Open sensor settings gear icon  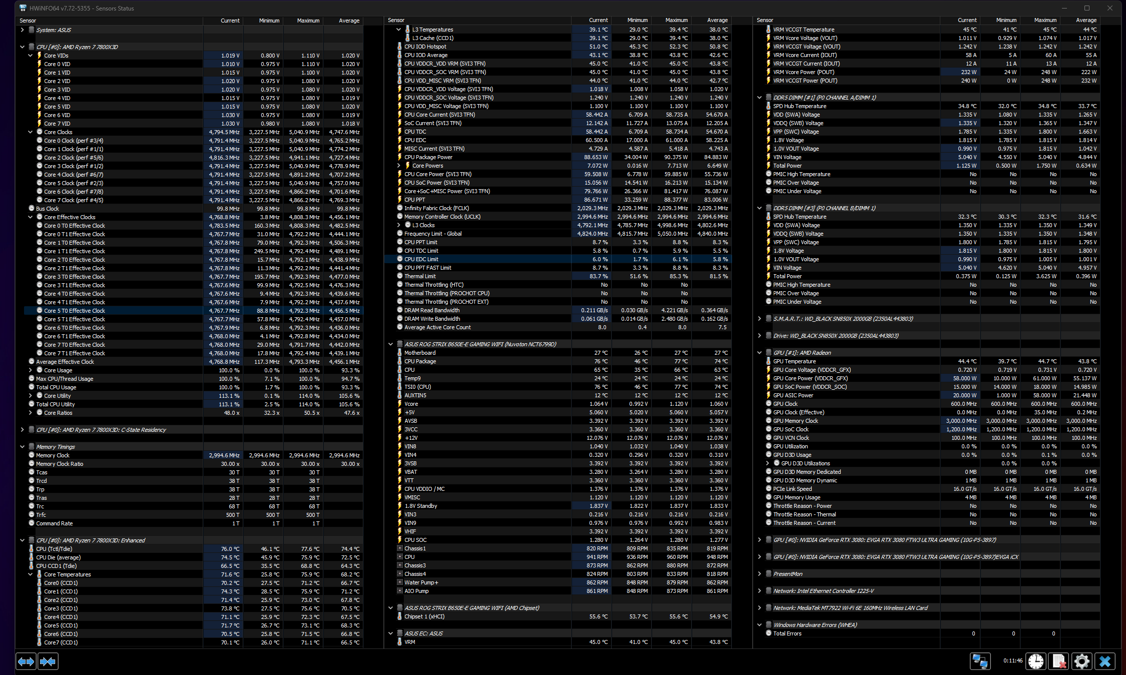pyautogui.click(x=1081, y=661)
